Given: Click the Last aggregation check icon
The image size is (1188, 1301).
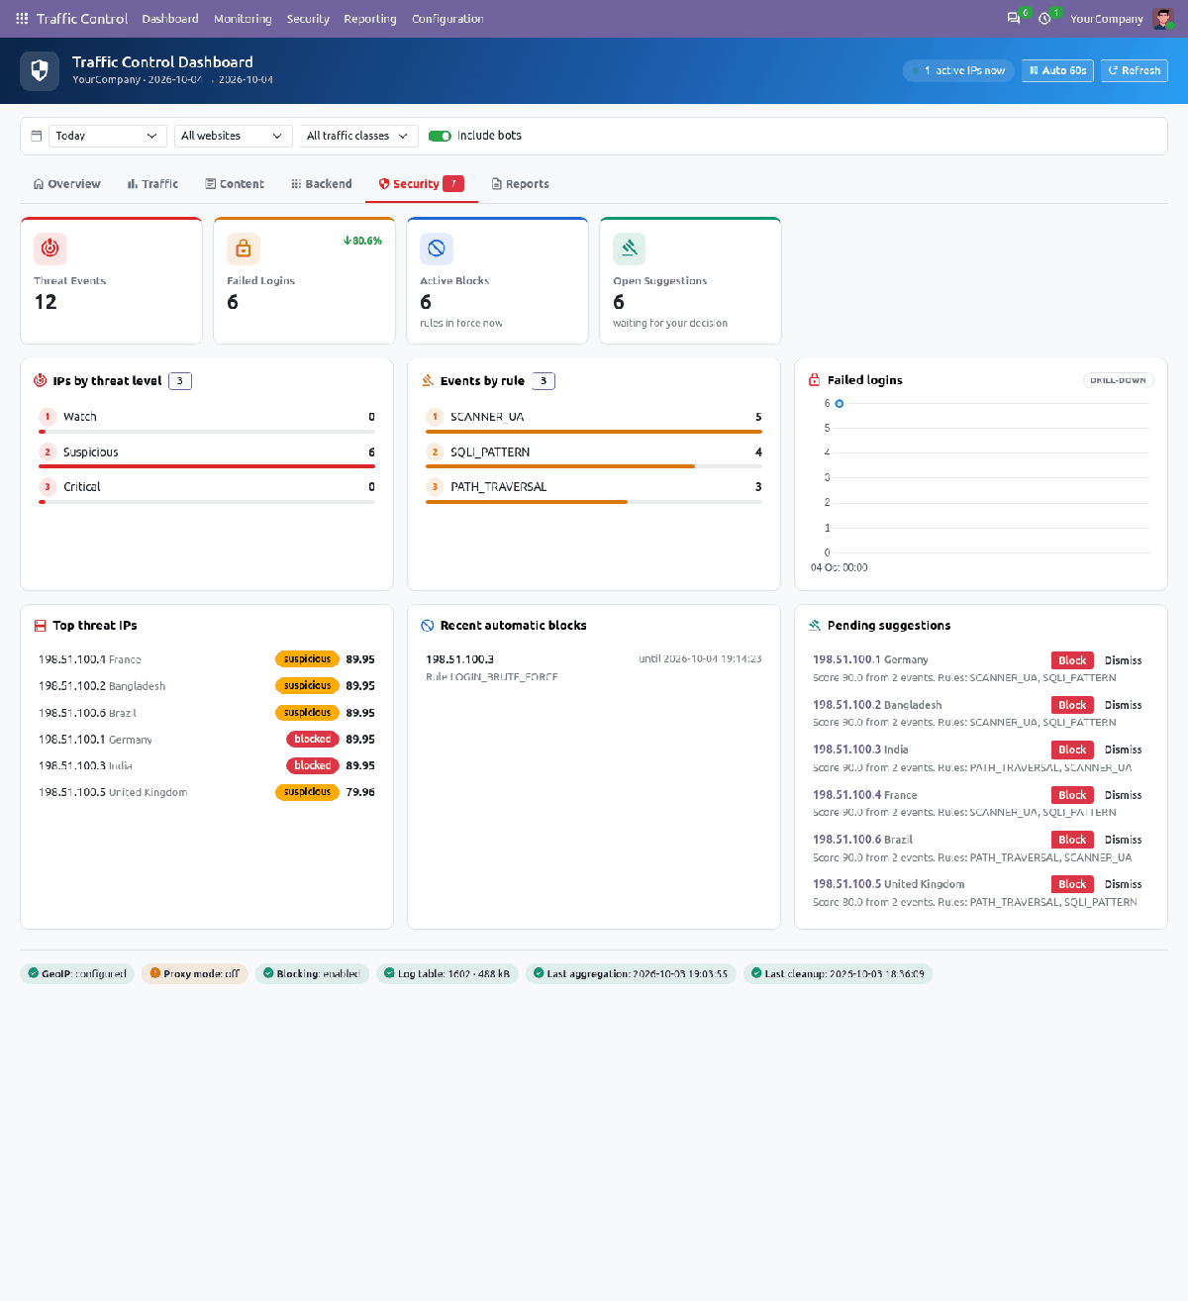Looking at the screenshot, I should pyautogui.click(x=539, y=973).
